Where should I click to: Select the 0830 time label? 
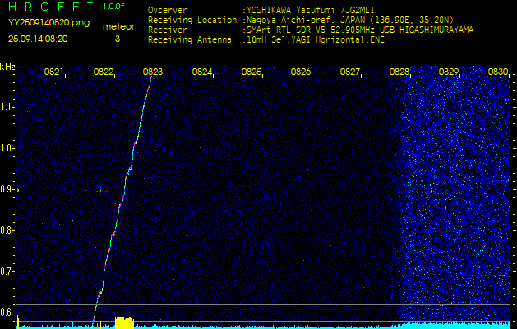click(498, 72)
